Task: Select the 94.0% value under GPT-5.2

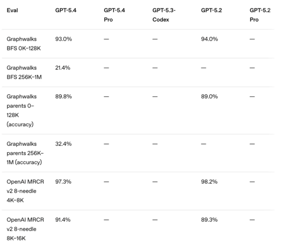Action: click(x=209, y=39)
